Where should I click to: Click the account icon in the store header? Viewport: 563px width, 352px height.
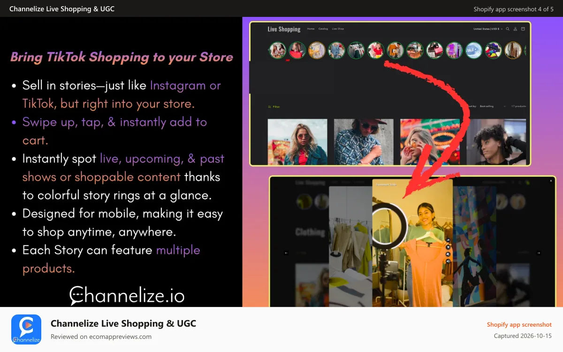coord(515,29)
